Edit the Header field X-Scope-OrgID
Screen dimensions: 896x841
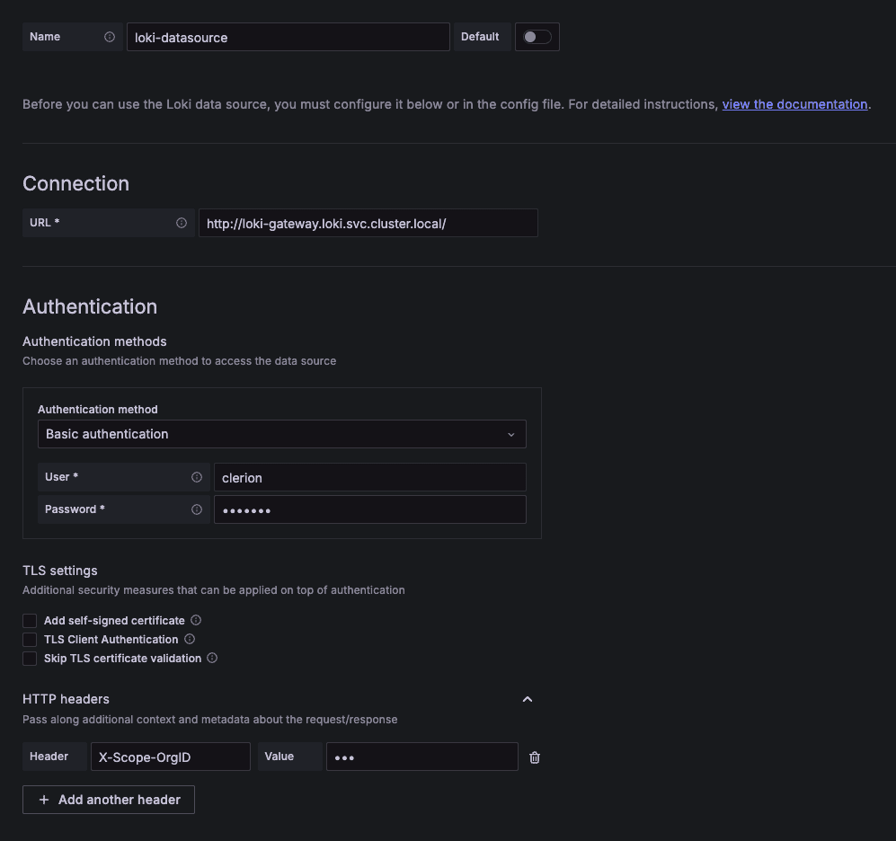[x=170, y=757]
